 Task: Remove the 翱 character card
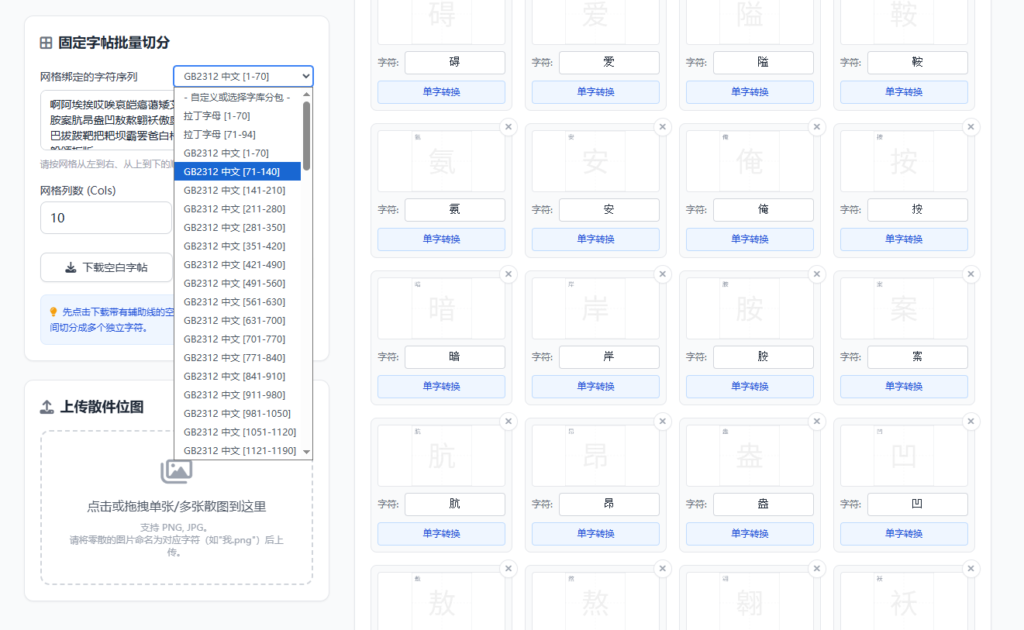click(x=817, y=569)
